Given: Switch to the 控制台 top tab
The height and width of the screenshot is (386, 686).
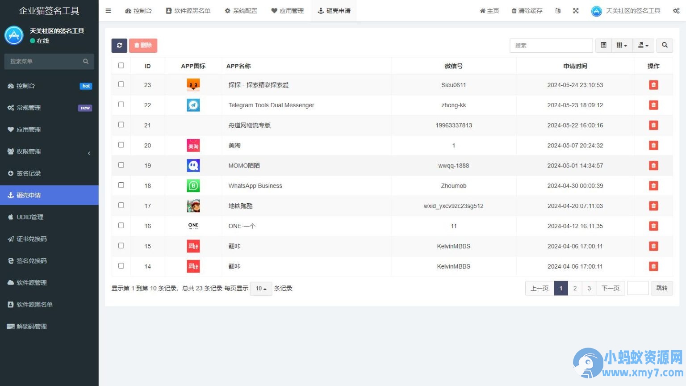Looking at the screenshot, I should pyautogui.click(x=138, y=11).
